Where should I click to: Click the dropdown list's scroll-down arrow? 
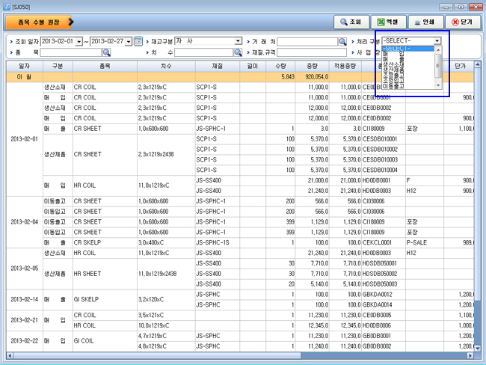pos(438,85)
